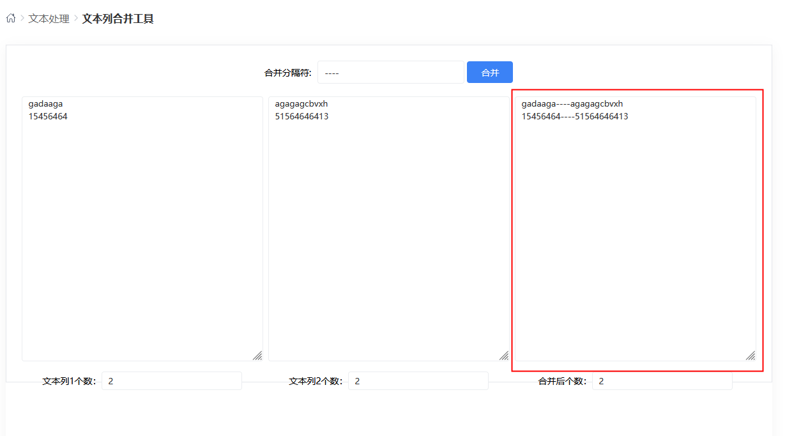Click the 文本列2个数 count field

[x=418, y=380]
